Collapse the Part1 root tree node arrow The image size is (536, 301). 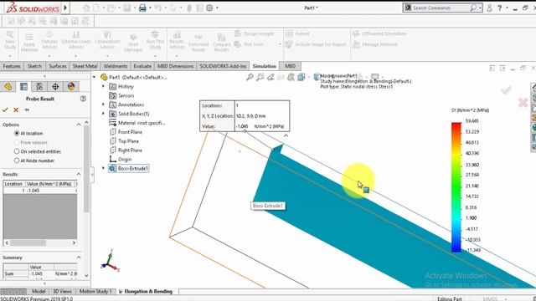[95, 77]
